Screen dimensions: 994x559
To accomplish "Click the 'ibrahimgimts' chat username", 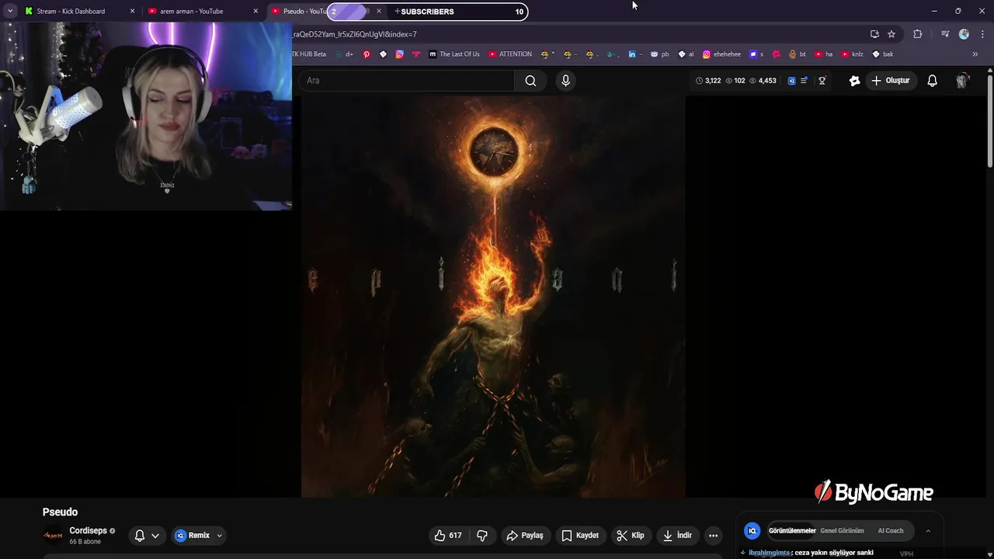I will click(769, 553).
